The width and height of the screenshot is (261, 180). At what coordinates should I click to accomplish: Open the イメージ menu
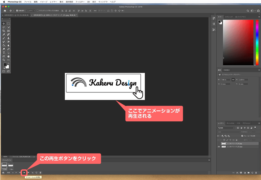coord(44,2)
